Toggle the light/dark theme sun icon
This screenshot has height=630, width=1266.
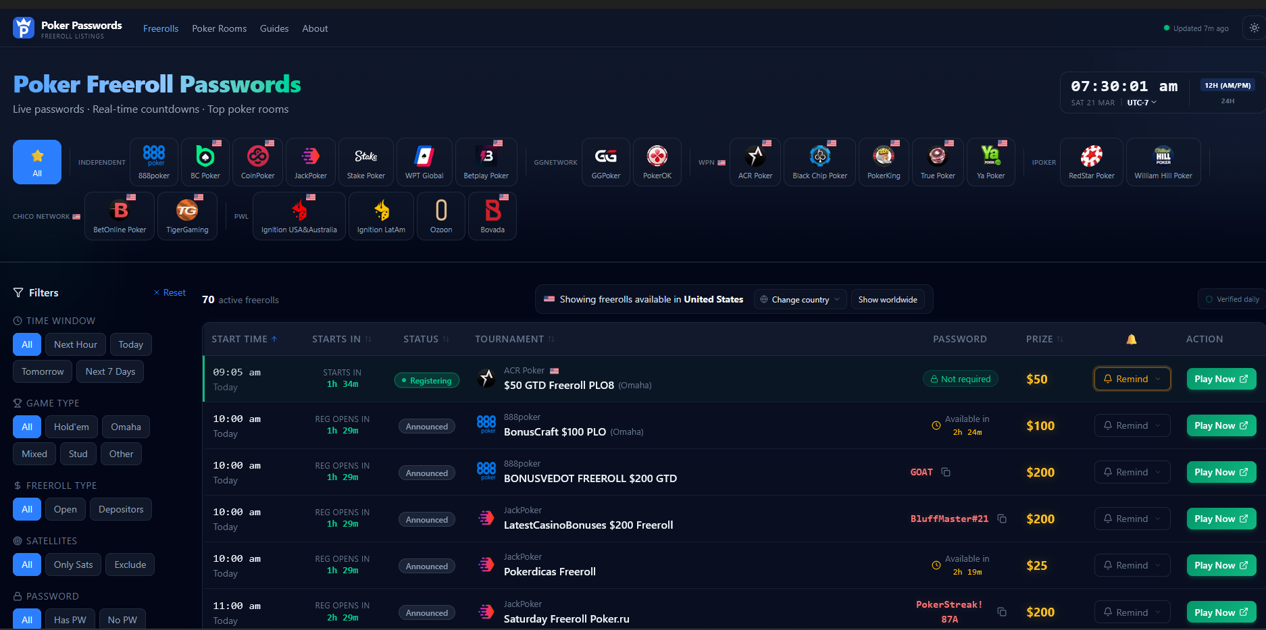coord(1254,28)
